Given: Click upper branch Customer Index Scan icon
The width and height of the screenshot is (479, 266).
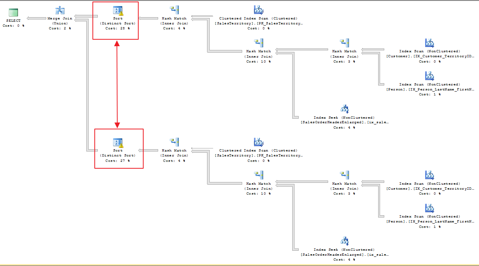Looking at the screenshot, I should (430, 43).
